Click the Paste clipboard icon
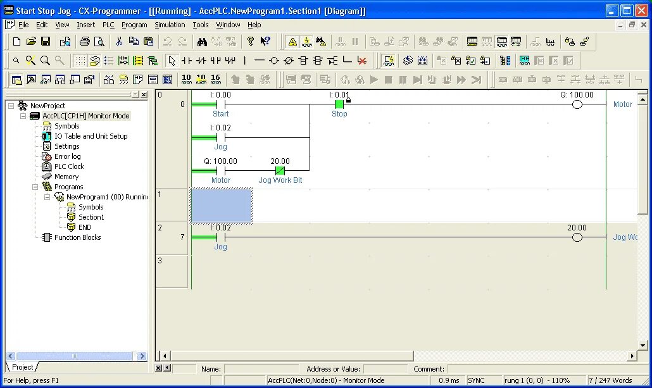This screenshot has height=388, width=652. point(149,41)
